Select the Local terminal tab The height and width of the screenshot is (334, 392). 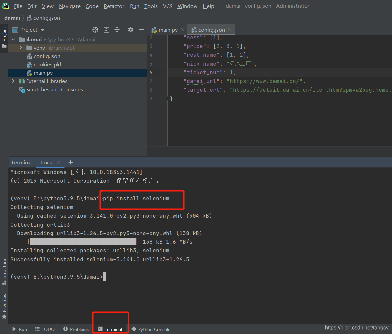(47, 163)
